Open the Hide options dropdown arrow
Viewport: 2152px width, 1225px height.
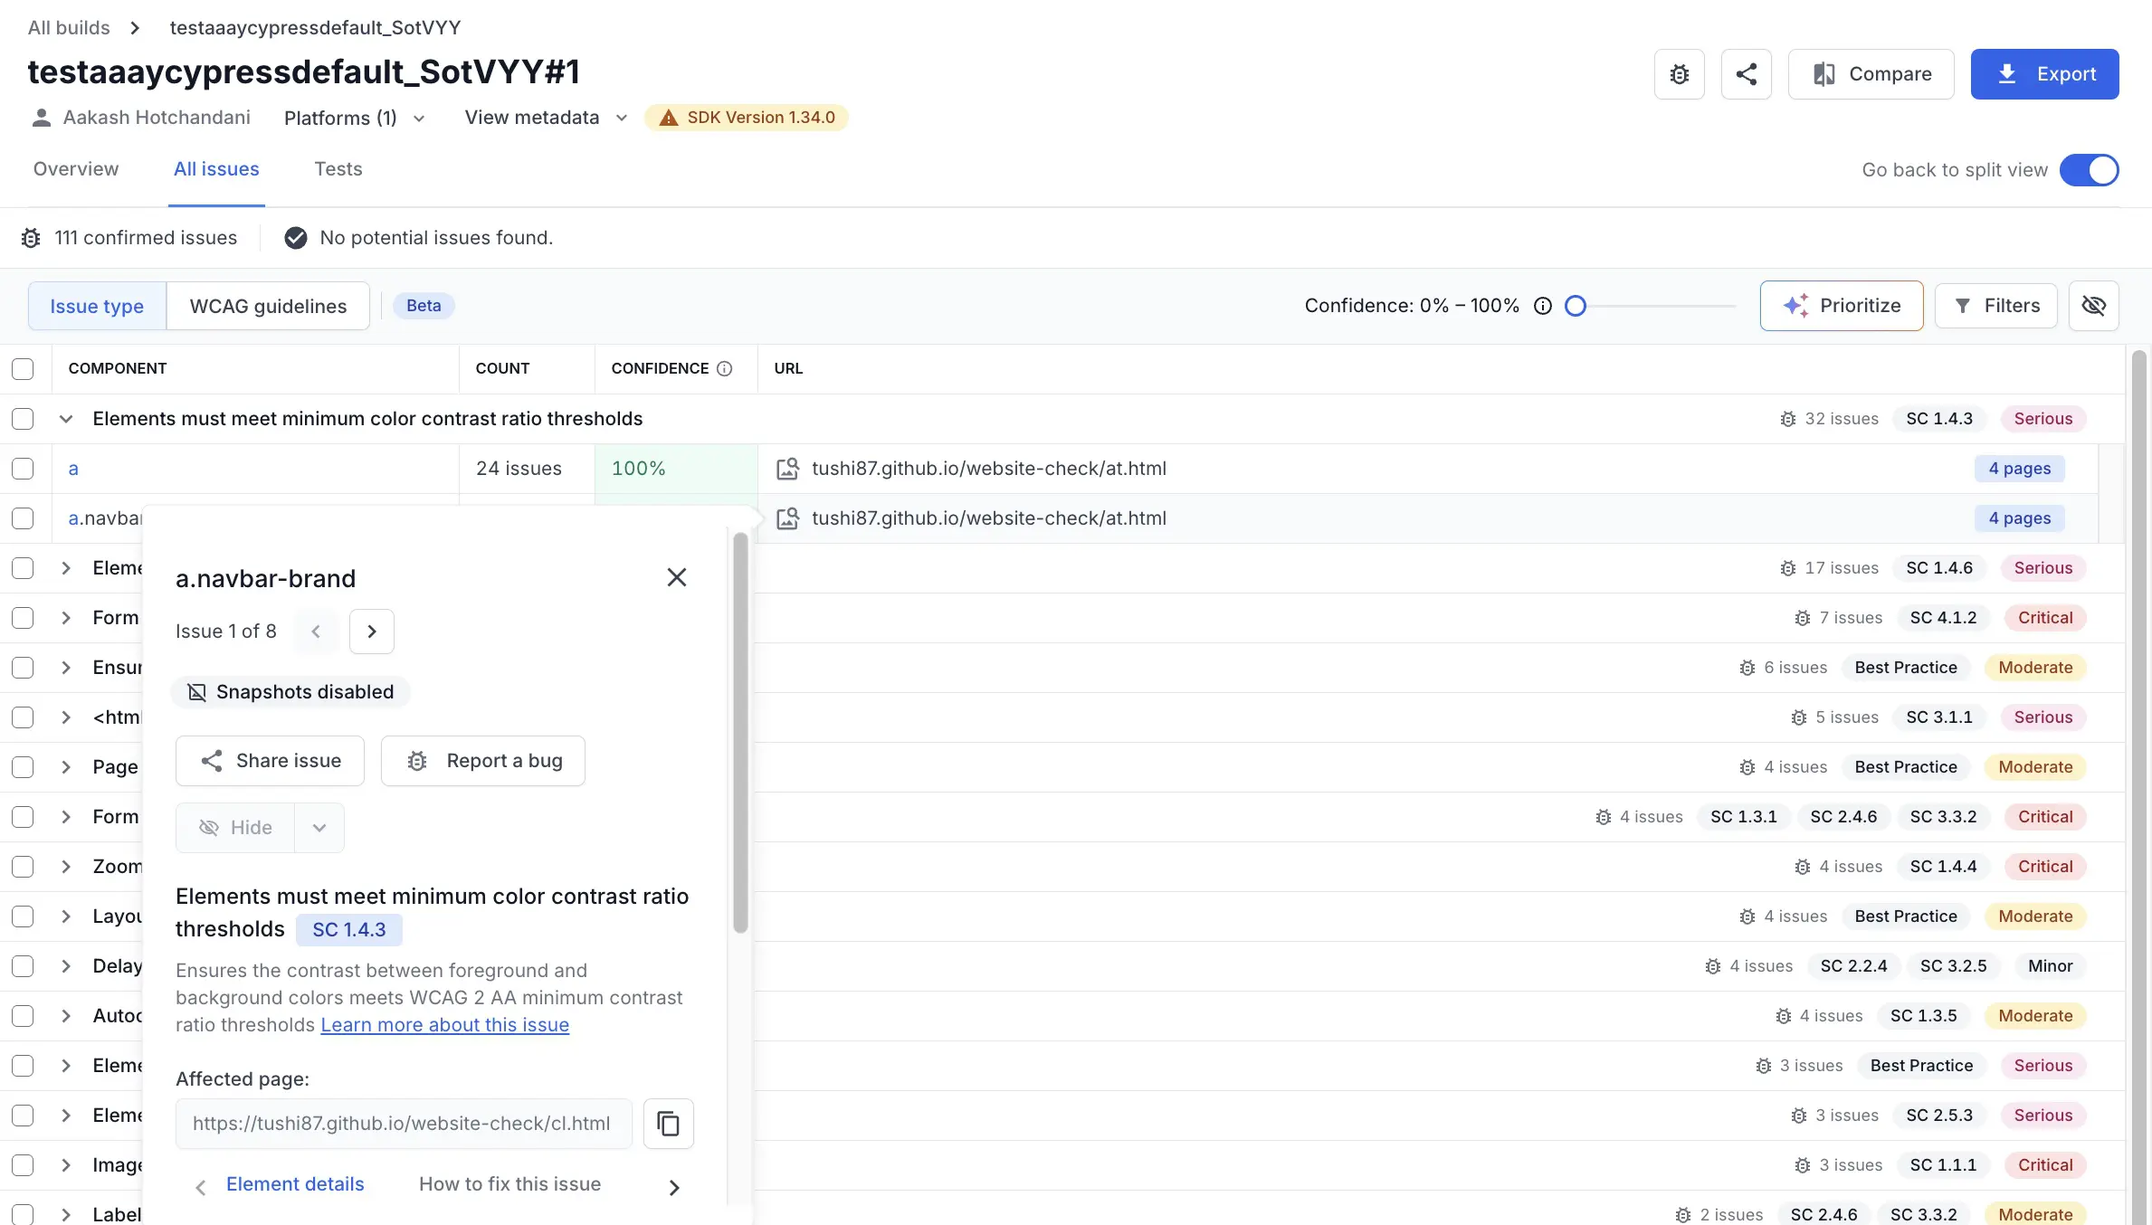point(319,828)
